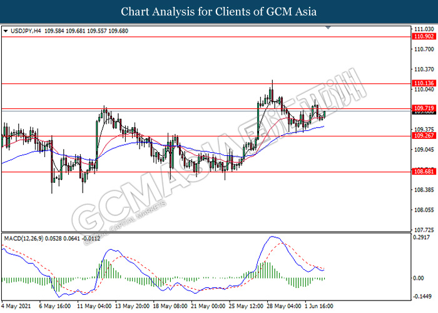Select the 110.902 red price label
This screenshot has width=438, height=313.
click(424, 36)
